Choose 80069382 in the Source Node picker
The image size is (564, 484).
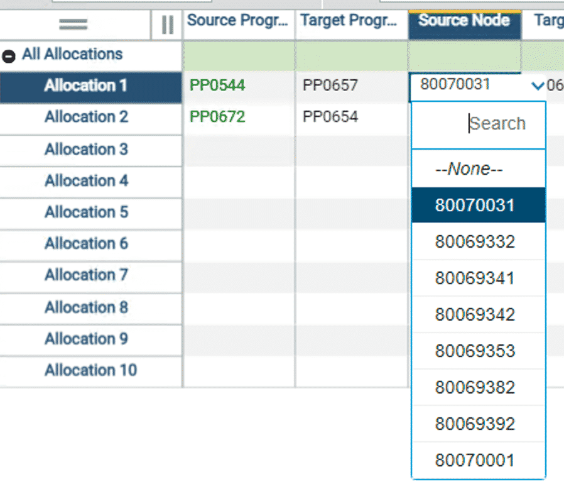coord(478,387)
